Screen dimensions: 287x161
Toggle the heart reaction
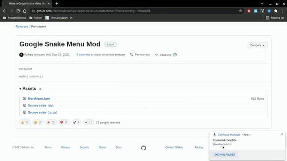pyautogui.click(x=64, y=122)
